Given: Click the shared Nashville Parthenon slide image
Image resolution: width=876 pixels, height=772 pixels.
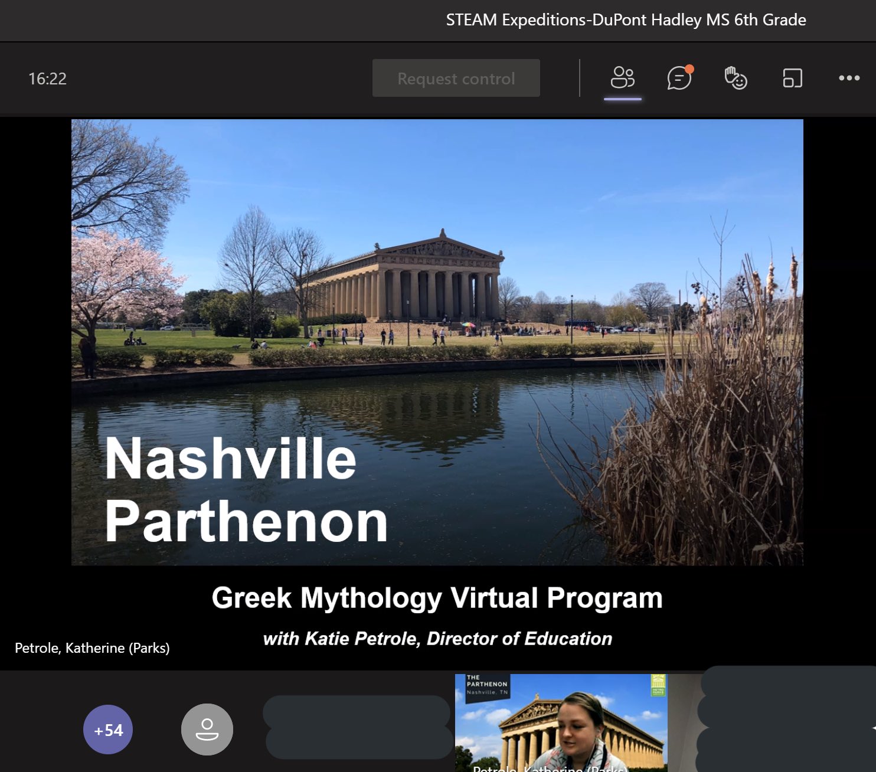Looking at the screenshot, I should 437,342.
